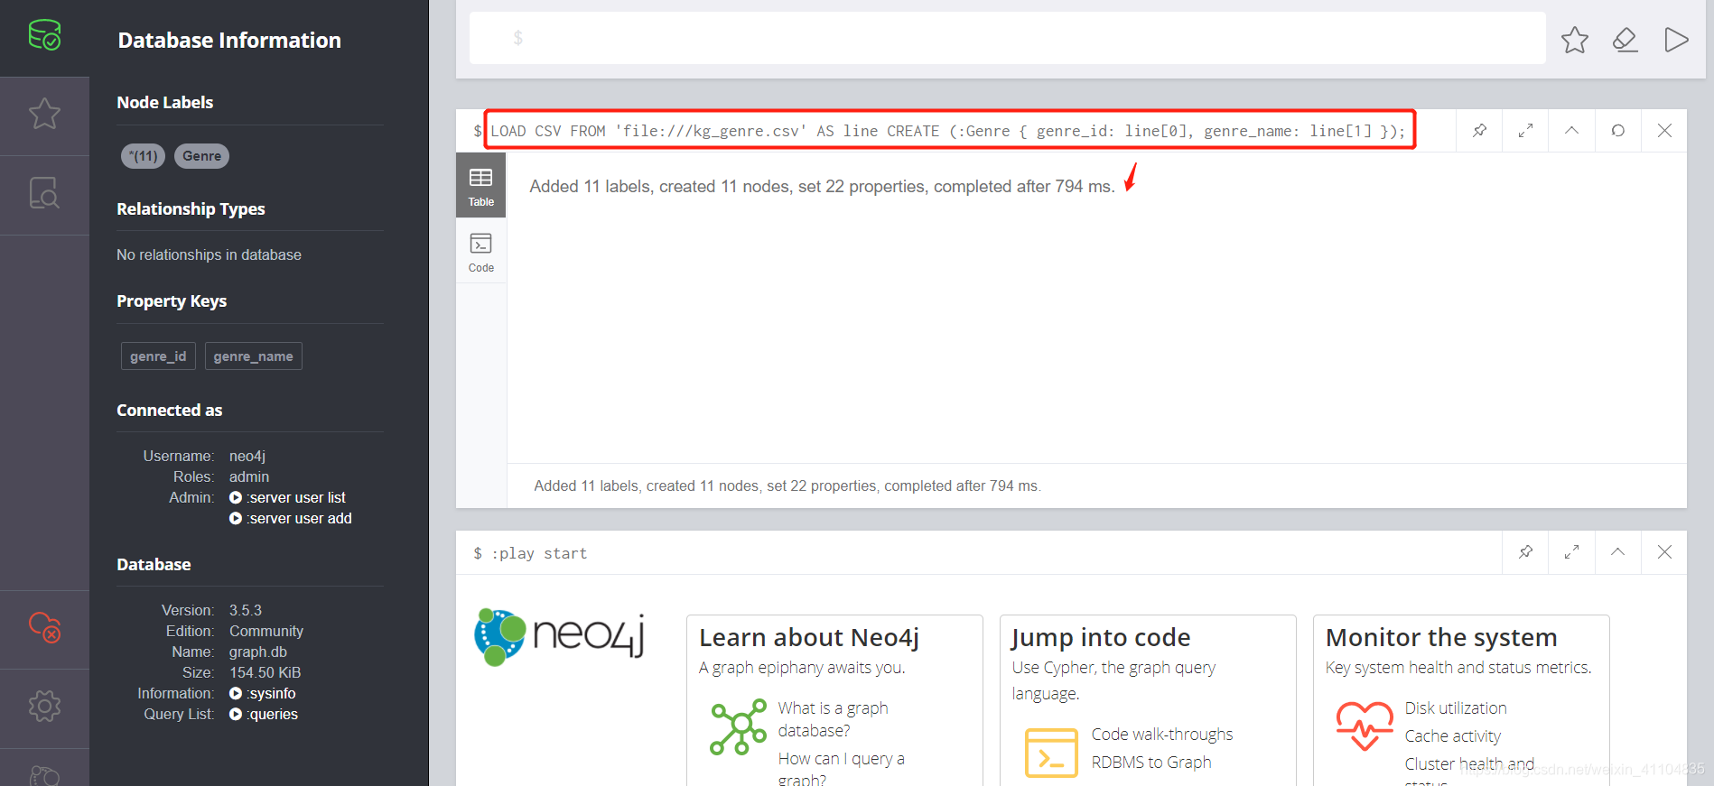Click the 'Added 11 labels' status footer text
Image resolution: width=1714 pixels, height=786 pixels.
(x=787, y=486)
